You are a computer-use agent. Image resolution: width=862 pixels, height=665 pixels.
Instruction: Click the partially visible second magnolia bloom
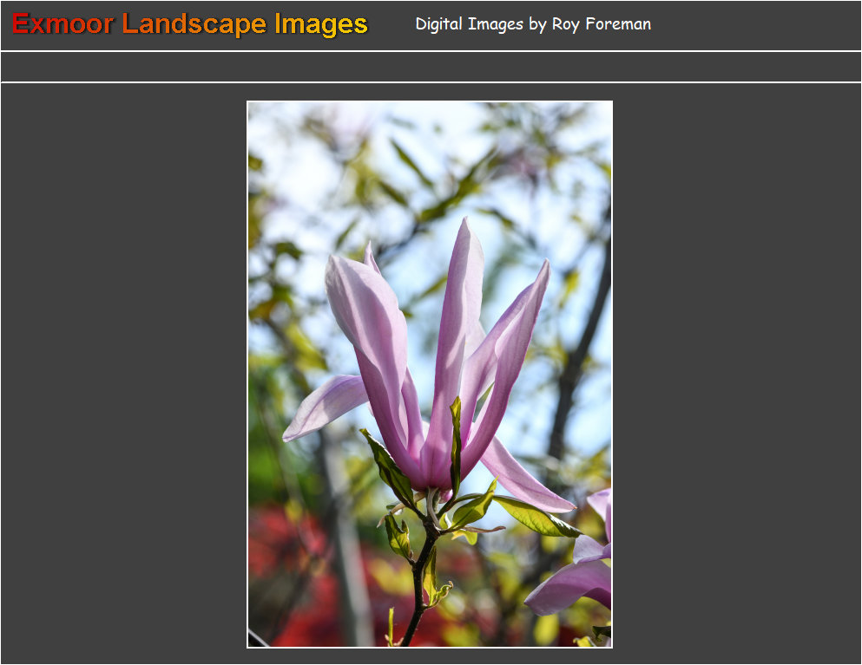[577, 572]
